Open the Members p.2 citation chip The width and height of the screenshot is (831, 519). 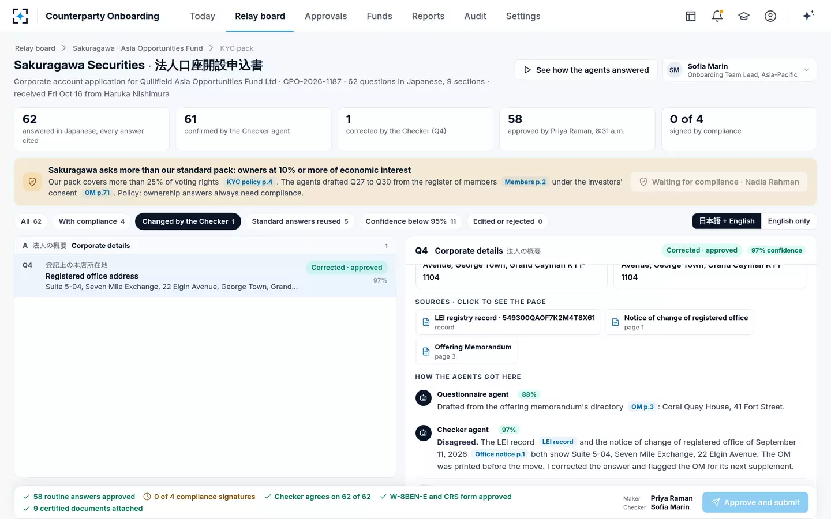(x=525, y=182)
